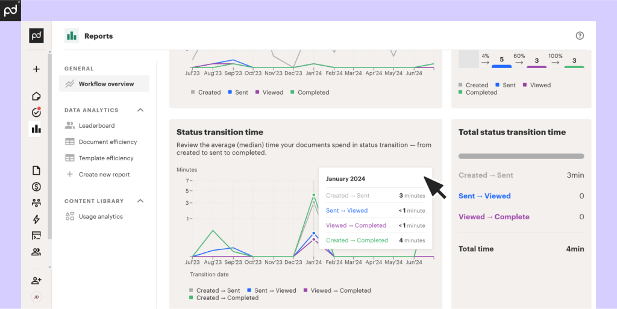The height and width of the screenshot is (309, 617).
Task: Click the Sent → Viewed transition link
Action: [x=484, y=196]
